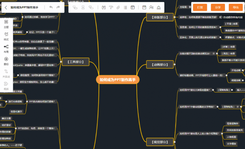Open the 样式 style panel

click(x=6, y=36)
